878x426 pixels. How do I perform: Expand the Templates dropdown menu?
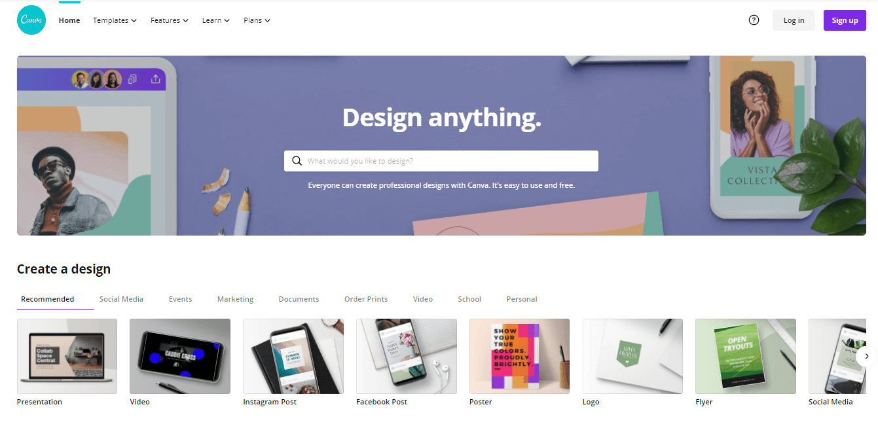point(115,20)
